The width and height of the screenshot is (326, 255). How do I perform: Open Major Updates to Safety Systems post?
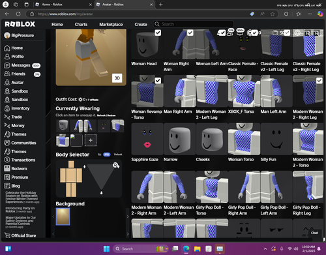tap(21, 222)
